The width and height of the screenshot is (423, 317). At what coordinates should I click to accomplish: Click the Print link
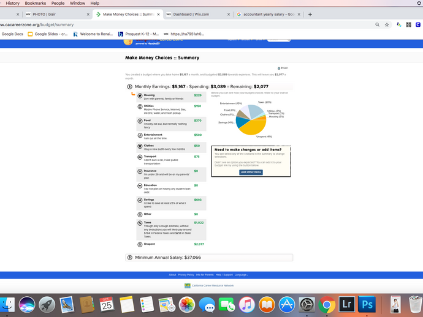(x=284, y=68)
